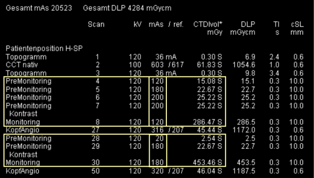Select the '316 / 207' mAs value
Viewport: 314px width, 178px height.
[167, 130]
